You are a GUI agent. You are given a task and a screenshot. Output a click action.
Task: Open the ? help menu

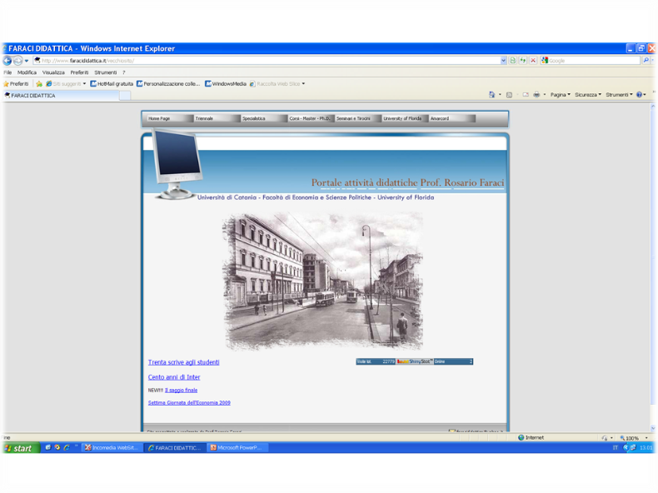124,72
